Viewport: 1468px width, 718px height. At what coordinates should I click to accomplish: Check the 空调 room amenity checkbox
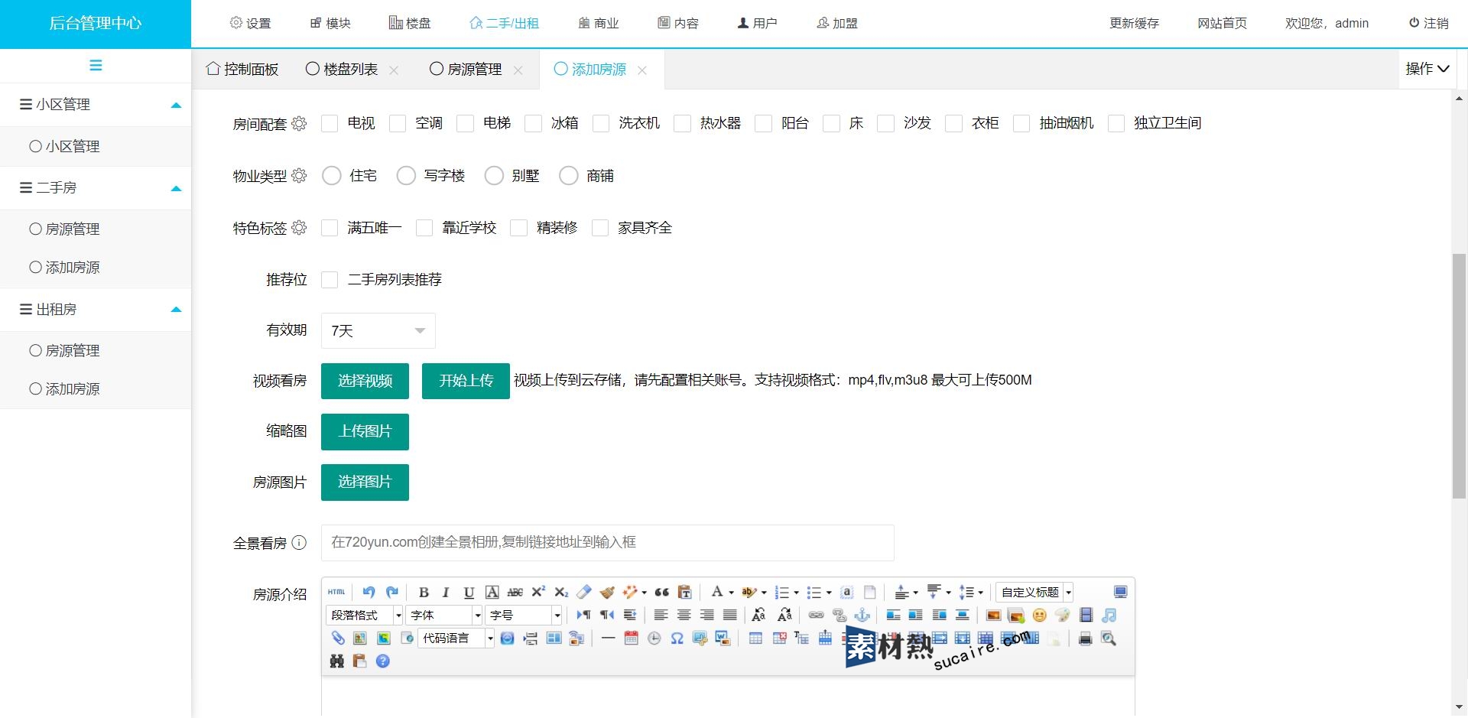(398, 124)
